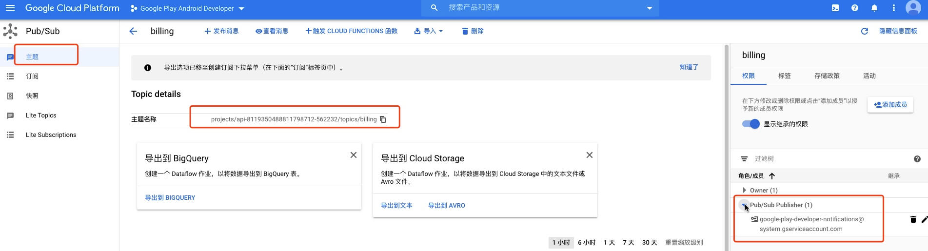Image resolution: width=928 pixels, height=251 pixels.
Task: Close the 导出到 Cloud Storage card
Action: tap(590, 155)
